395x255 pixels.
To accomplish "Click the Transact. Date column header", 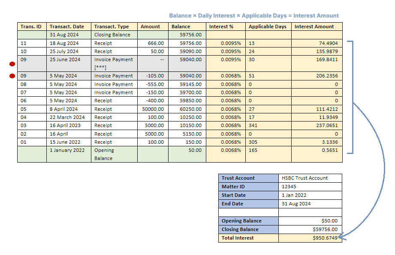I will pos(69,27).
